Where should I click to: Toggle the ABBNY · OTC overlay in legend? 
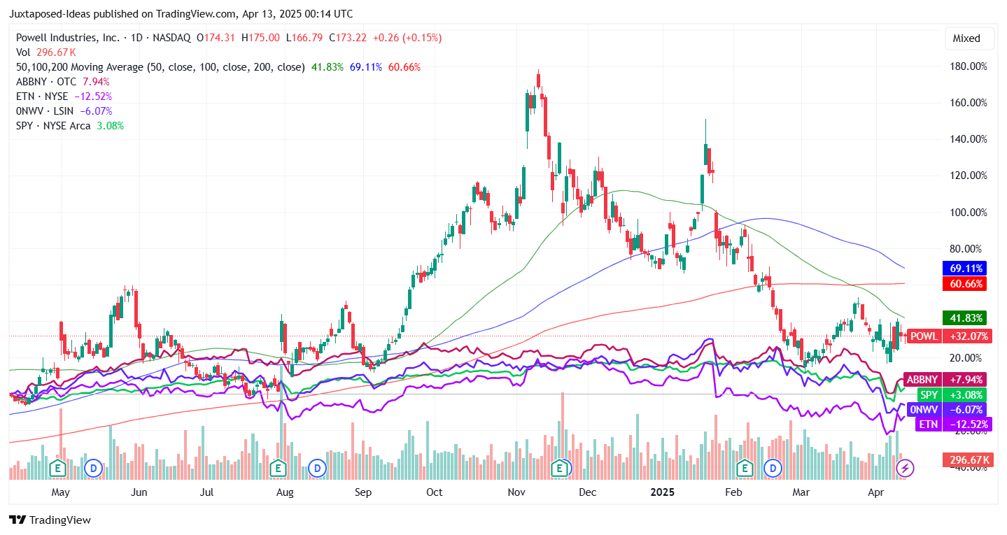click(x=45, y=81)
